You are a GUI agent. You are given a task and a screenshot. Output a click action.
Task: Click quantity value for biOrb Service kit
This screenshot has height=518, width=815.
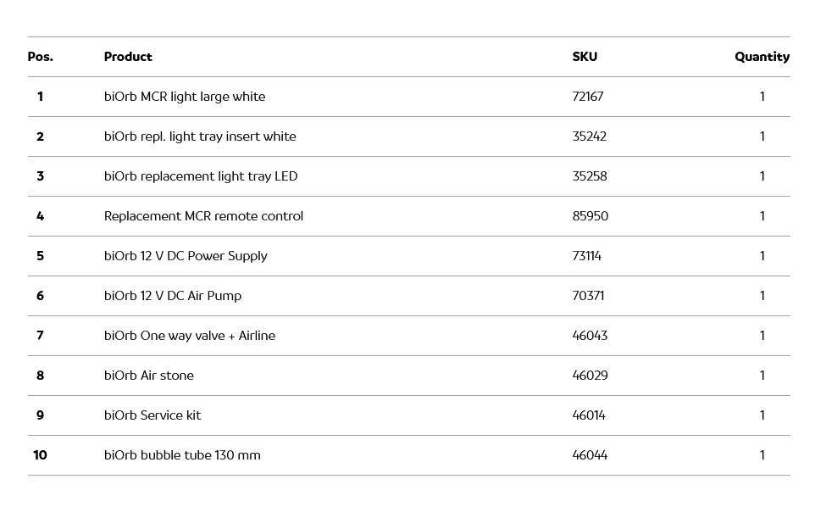click(762, 415)
